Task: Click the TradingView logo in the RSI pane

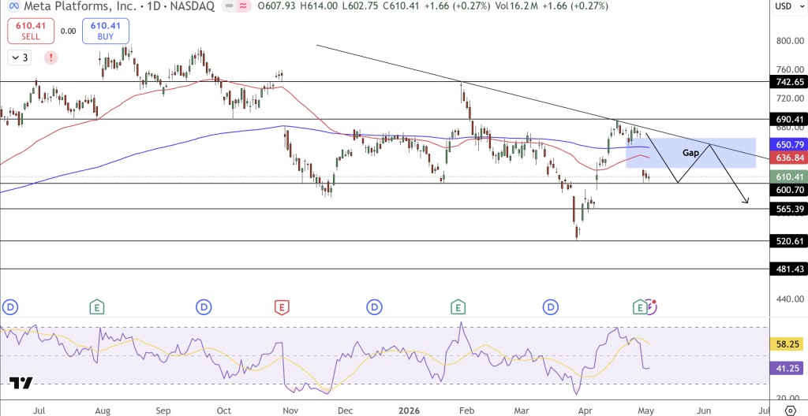Action: [x=21, y=383]
